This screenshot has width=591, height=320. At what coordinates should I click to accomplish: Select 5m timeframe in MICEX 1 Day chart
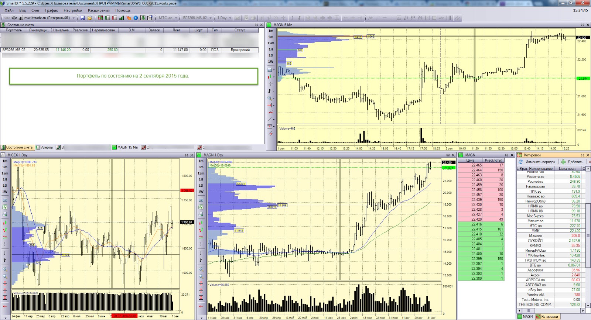click(5, 167)
